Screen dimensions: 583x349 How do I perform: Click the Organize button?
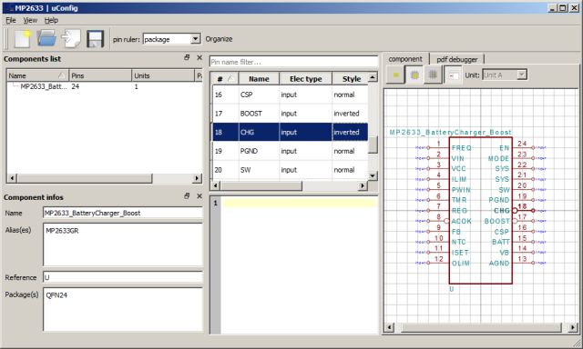(219, 39)
